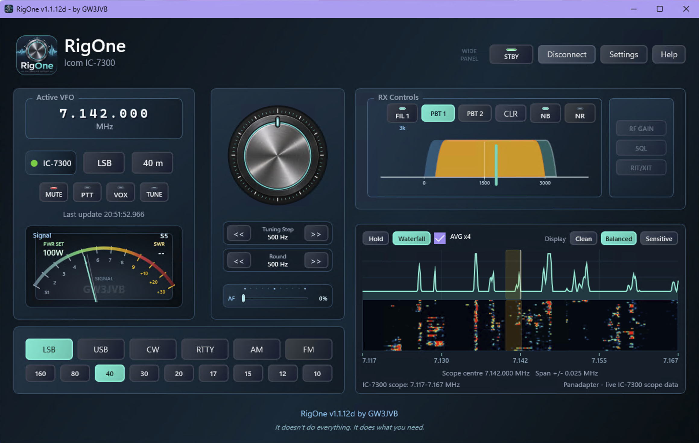Screen dimensions: 699x443
Task: Increase the Tuning Step with >> arrow
Action: 316,234
